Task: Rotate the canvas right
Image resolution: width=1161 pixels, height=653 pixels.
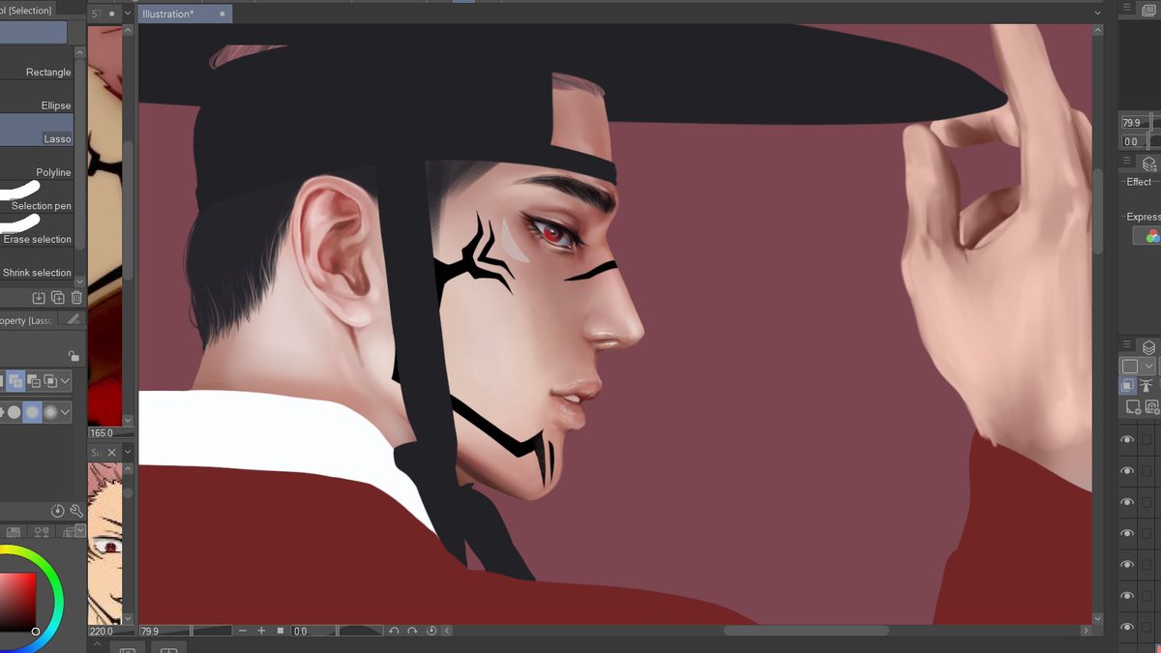Action: 412,631
